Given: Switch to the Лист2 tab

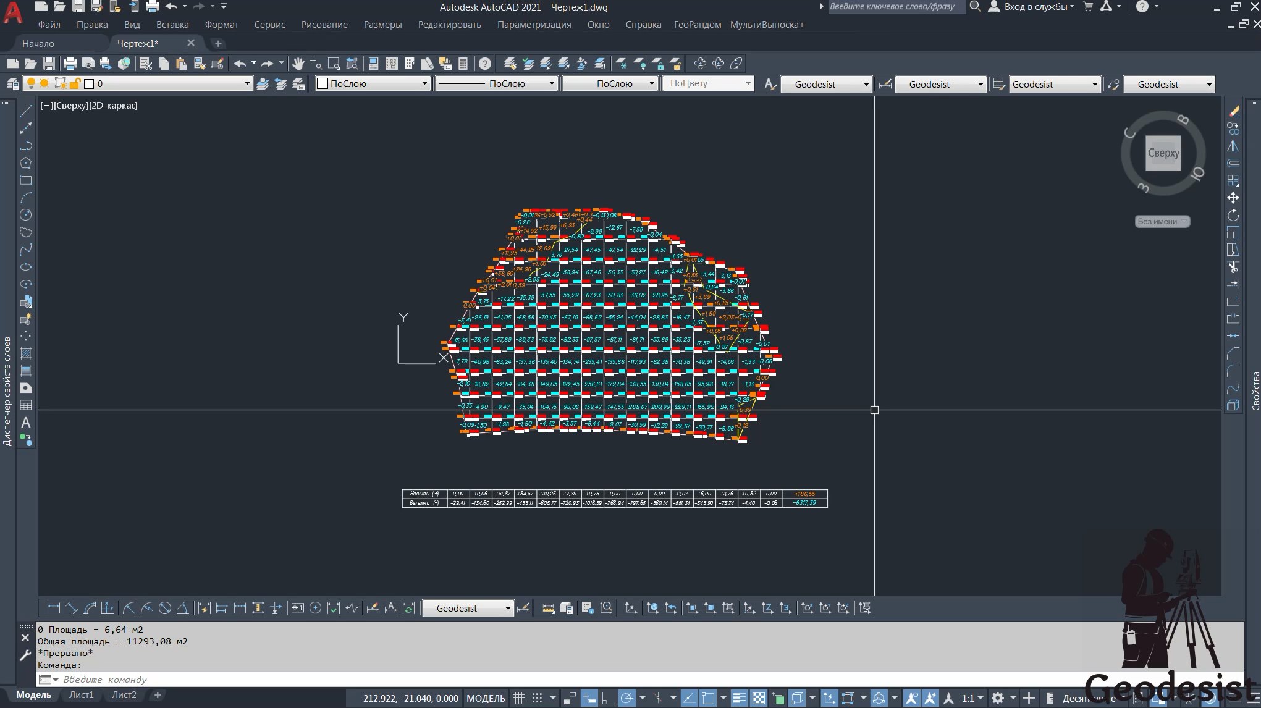Looking at the screenshot, I should tap(124, 694).
